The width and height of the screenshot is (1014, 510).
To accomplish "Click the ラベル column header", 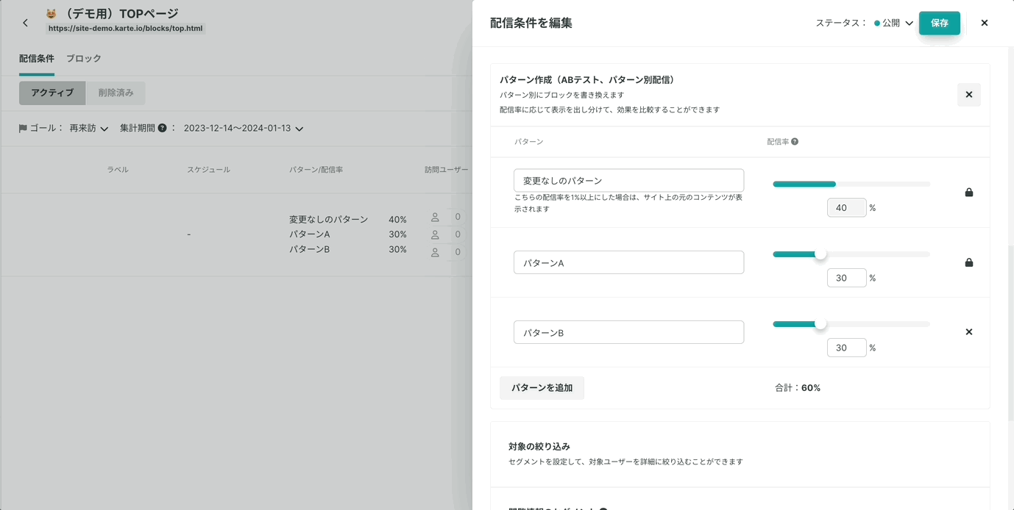I will pos(118,170).
